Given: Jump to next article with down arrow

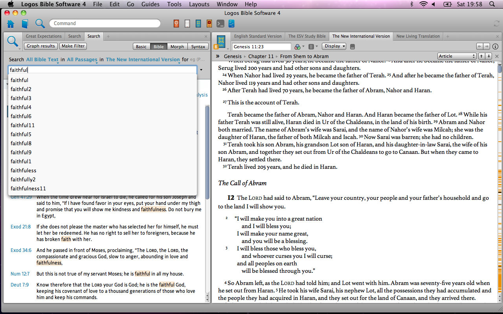Looking at the screenshot, I should (x=488, y=56).
